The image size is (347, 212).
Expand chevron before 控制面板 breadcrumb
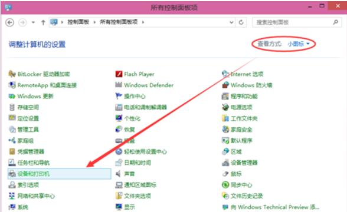tap(62, 22)
